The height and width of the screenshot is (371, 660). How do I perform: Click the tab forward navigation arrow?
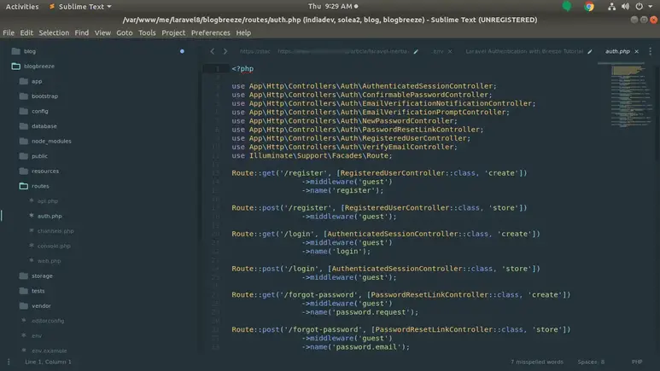click(225, 51)
